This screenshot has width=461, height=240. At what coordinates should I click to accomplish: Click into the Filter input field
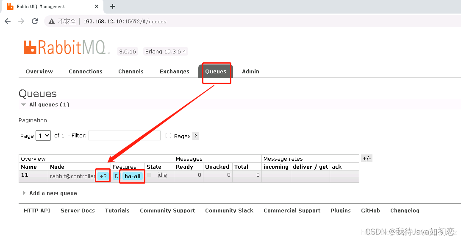(x=125, y=136)
